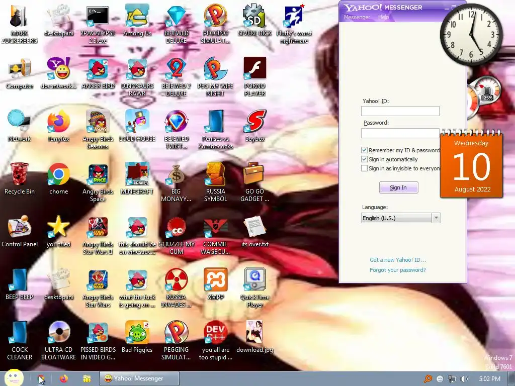515x386 pixels.
Task: Focus the Password input field
Action: tap(400, 133)
